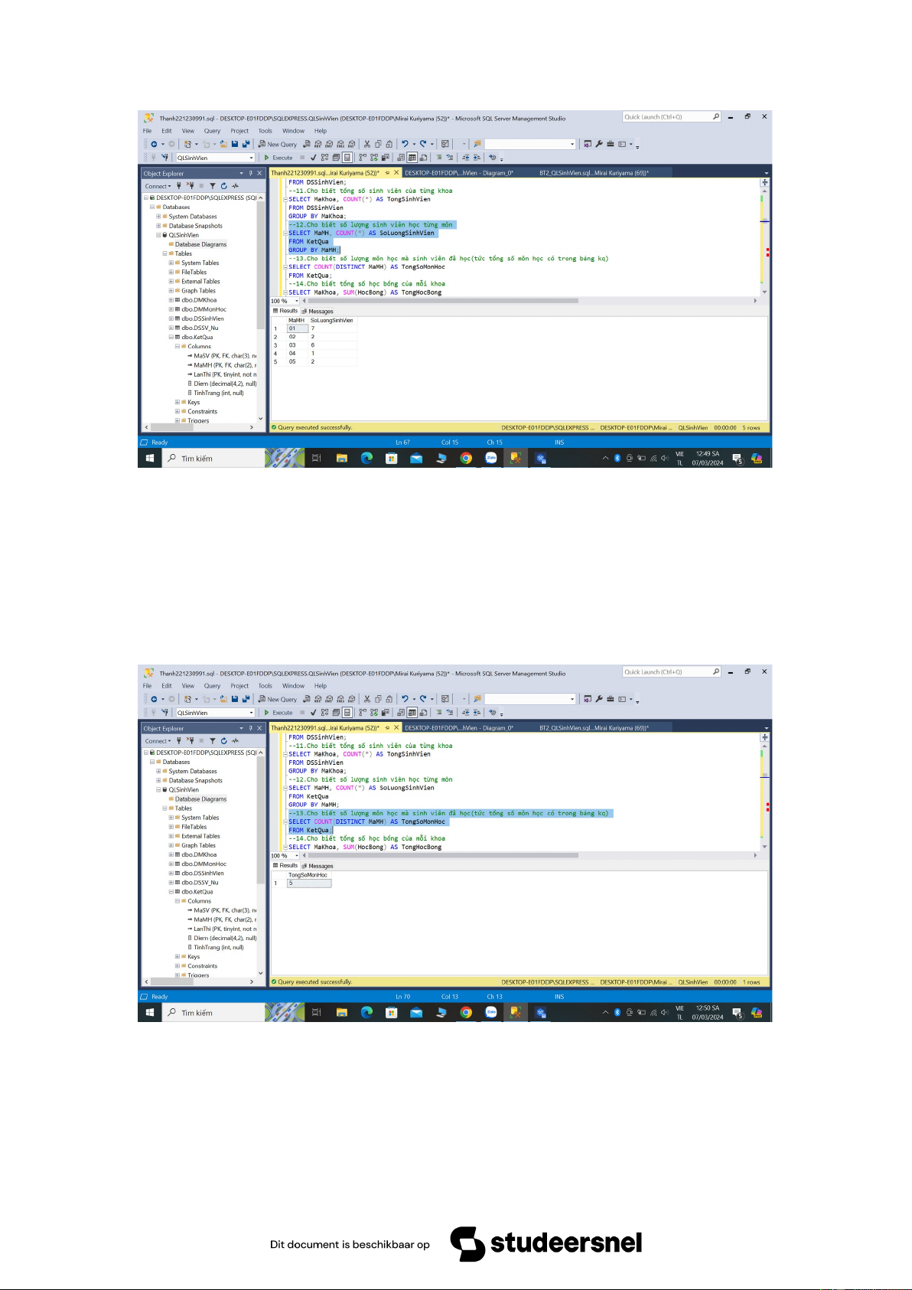Viewport: 912px width, 1290px height.
Task: Toggle Object Explorer pin in the TongSoMonHoc window
Action: 250,728
